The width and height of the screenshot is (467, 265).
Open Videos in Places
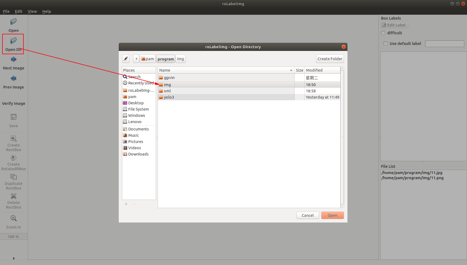tap(139, 148)
